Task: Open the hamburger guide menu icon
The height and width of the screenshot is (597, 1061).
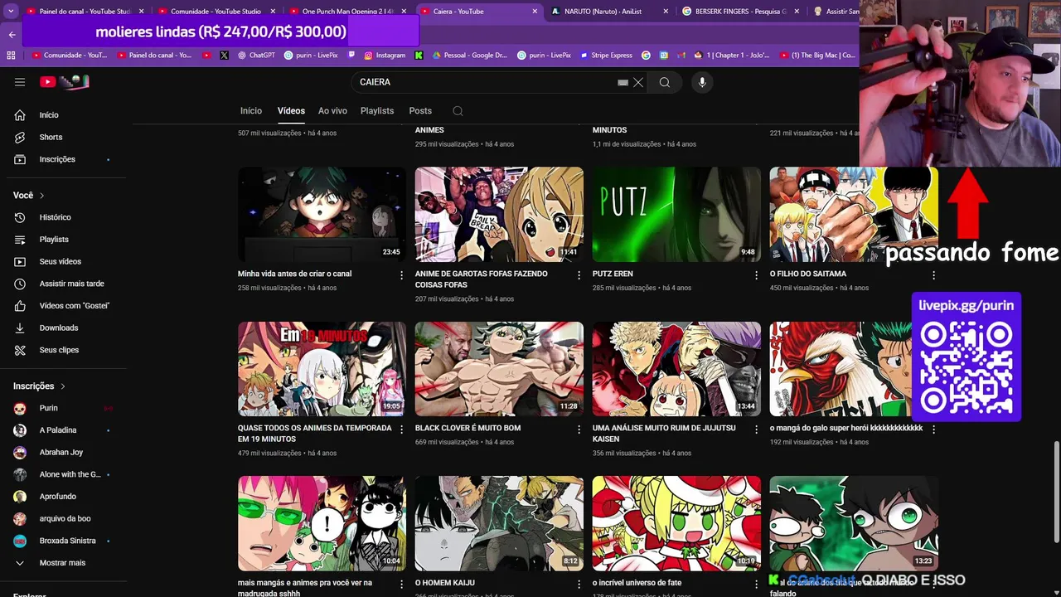Action: pyautogui.click(x=20, y=82)
